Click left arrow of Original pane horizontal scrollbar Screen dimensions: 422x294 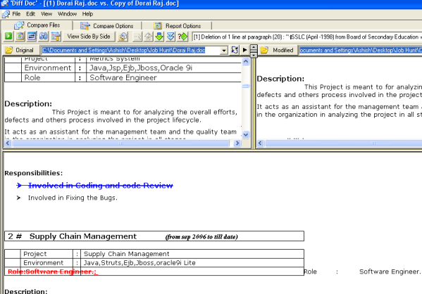[x=8, y=143]
